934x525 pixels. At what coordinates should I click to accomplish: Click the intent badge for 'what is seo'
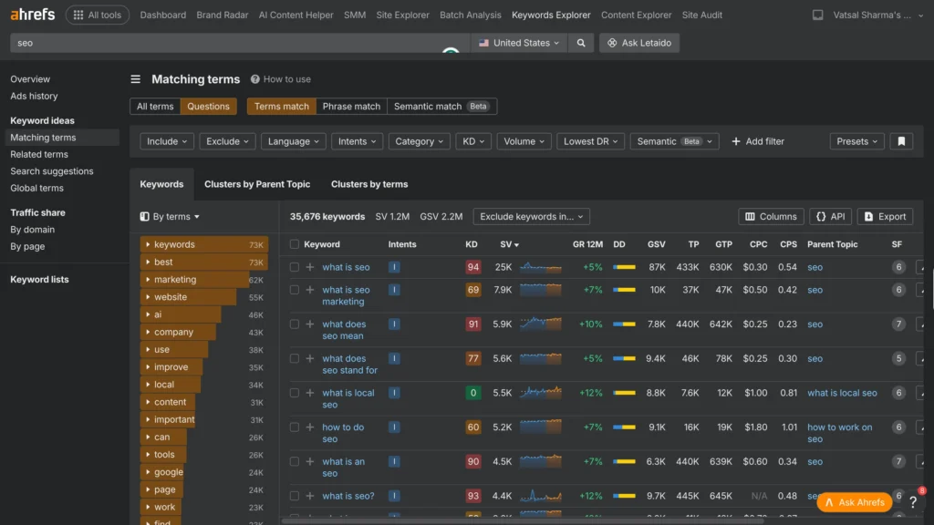pyautogui.click(x=394, y=267)
